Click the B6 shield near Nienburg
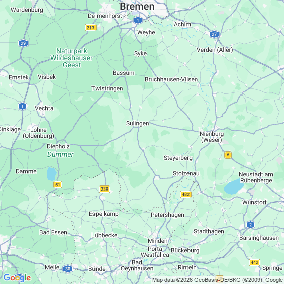This screenshot has height=284, width=284. (x=228, y=155)
